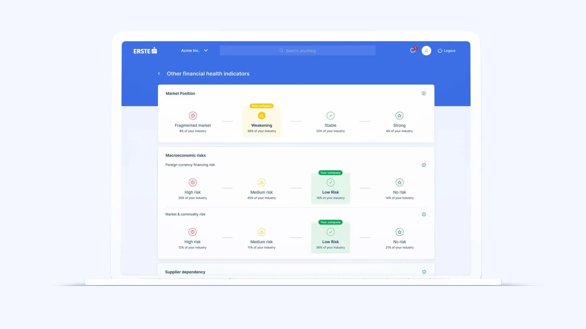Open the user profile avatar
The height and width of the screenshot is (329, 586).
coord(426,51)
